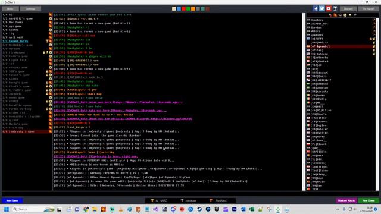Click the player list vertical scrollbar
The width and height of the screenshot is (381, 214).
(x=377, y=105)
